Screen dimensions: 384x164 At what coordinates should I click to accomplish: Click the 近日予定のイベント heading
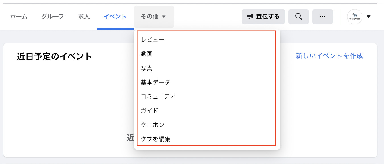(55, 56)
